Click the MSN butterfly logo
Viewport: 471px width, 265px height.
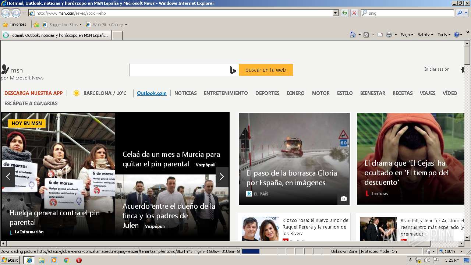[x=5, y=69]
